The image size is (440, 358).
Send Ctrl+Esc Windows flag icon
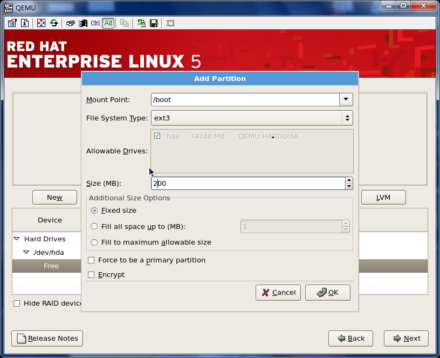click(x=83, y=23)
